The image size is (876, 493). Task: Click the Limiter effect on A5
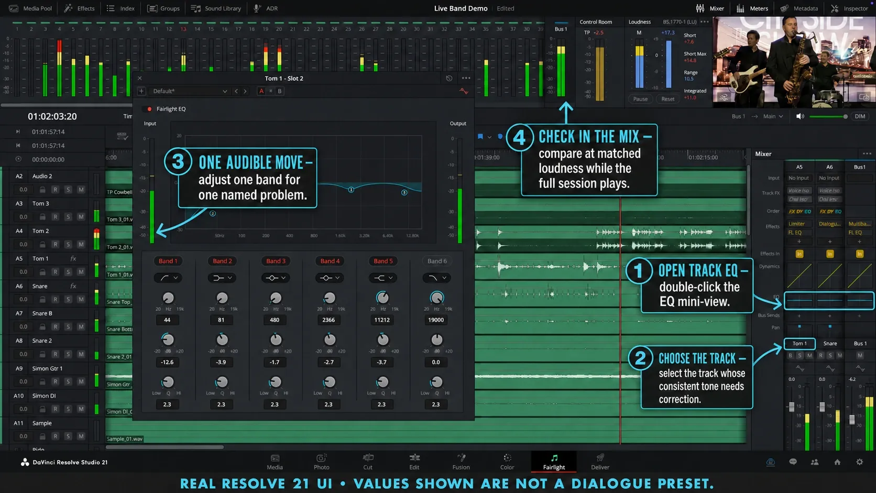(799, 224)
